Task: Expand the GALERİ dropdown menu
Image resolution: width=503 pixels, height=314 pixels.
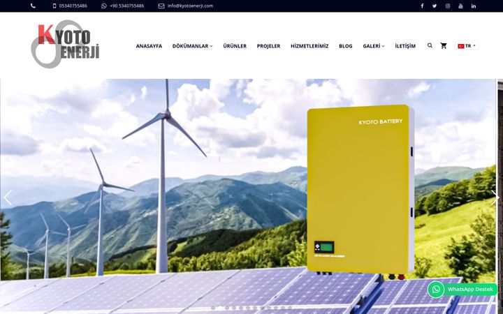Action: (374, 46)
